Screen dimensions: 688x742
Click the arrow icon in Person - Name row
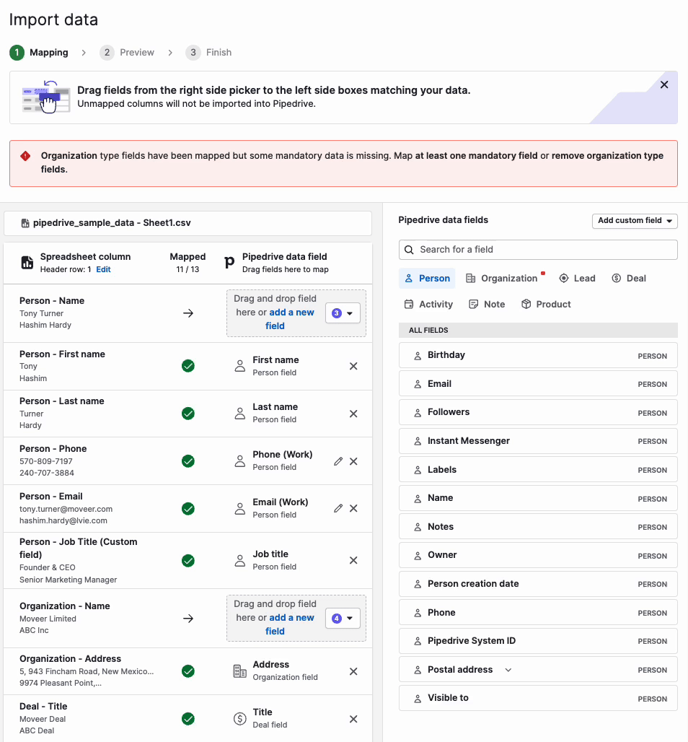click(x=188, y=313)
